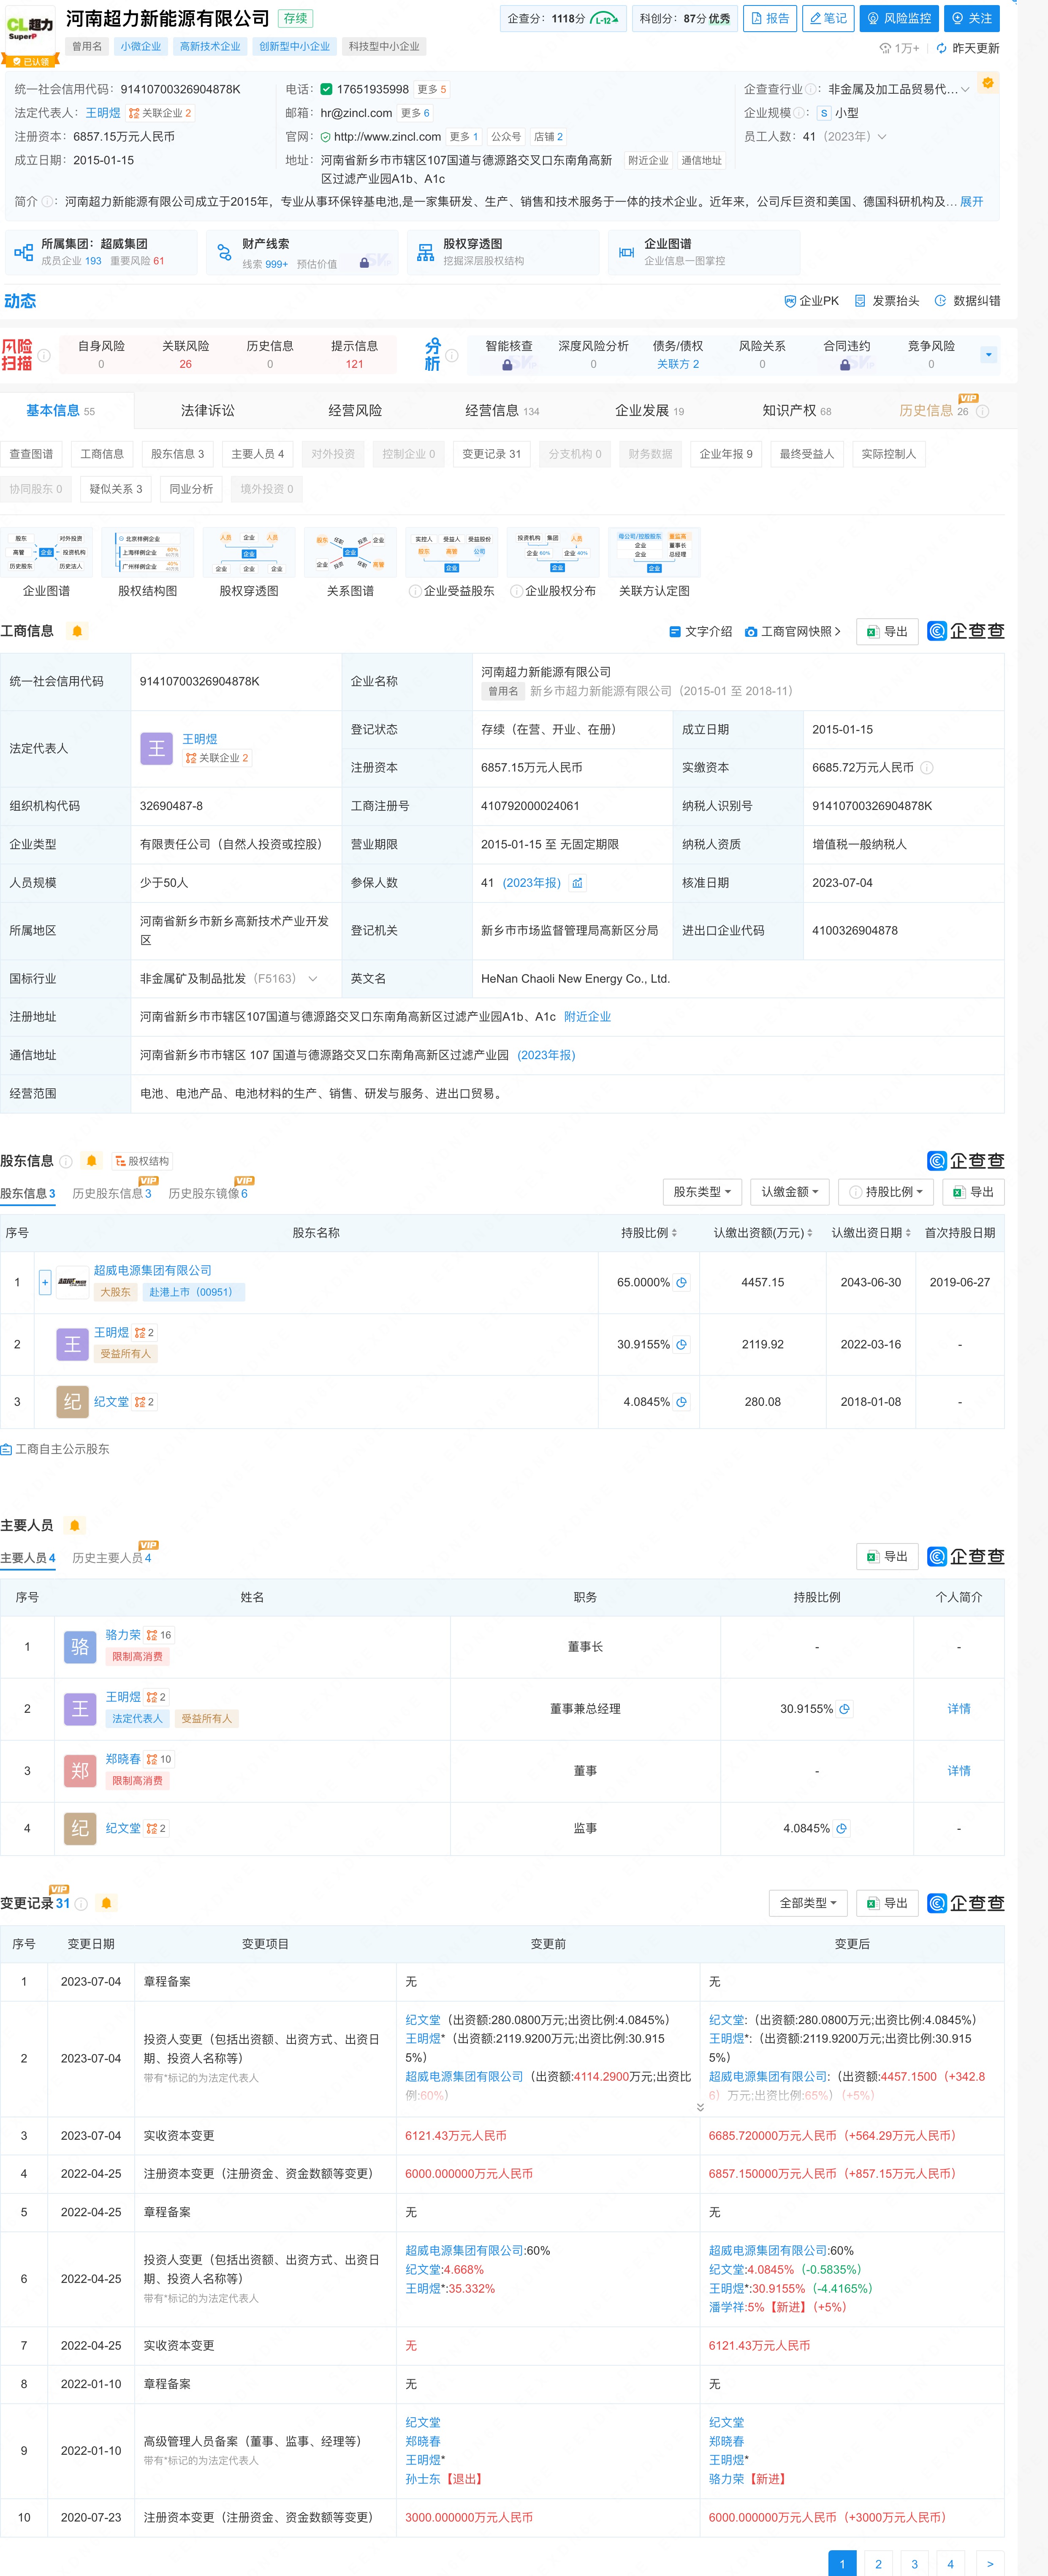Open 历史主要人员 4 VIP tab
Image resolution: width=1048 pixels, height=2576 pixels.
[112, 1558]
